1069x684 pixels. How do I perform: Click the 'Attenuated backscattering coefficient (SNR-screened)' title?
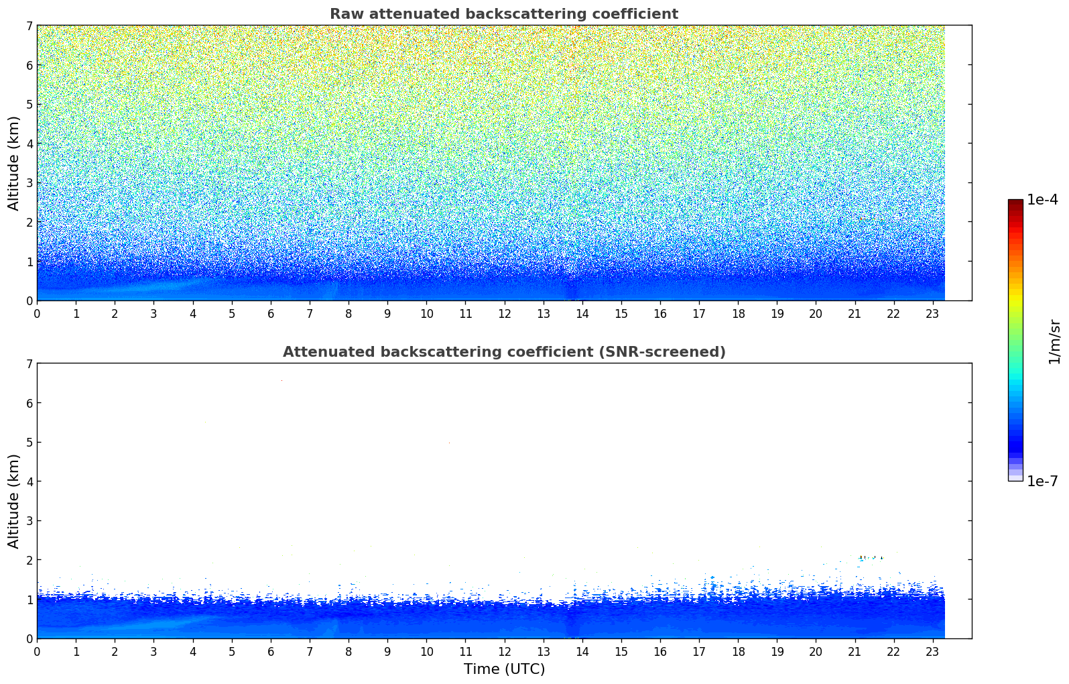tap(504, 352)
